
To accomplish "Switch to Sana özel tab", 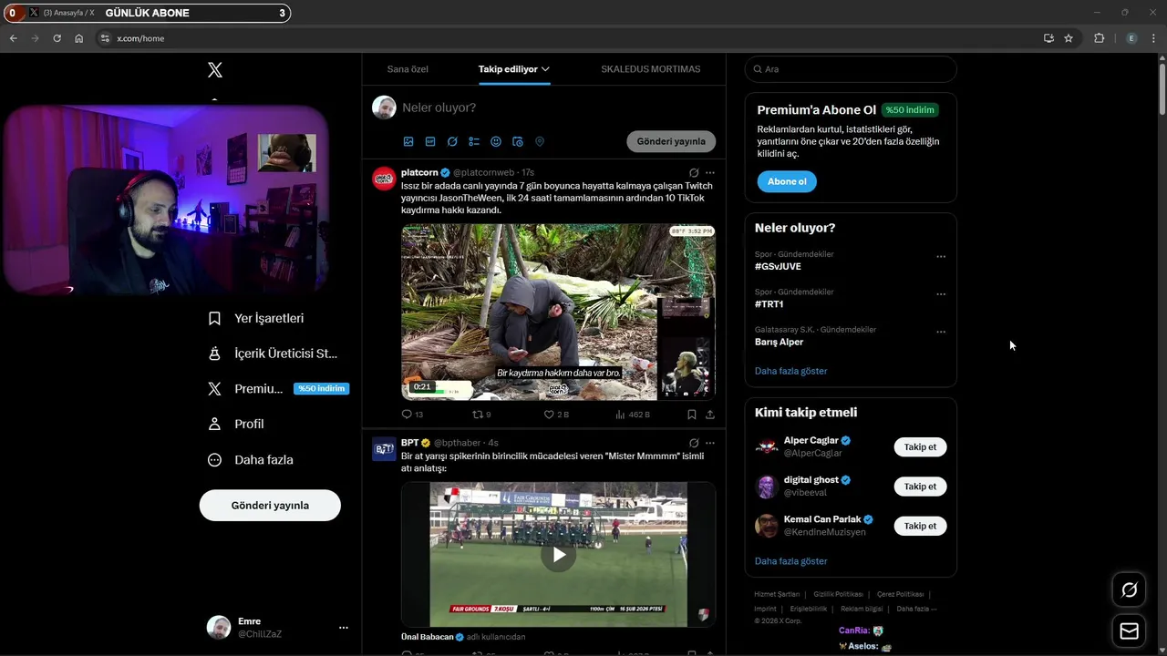I will (x=408, y=69).
